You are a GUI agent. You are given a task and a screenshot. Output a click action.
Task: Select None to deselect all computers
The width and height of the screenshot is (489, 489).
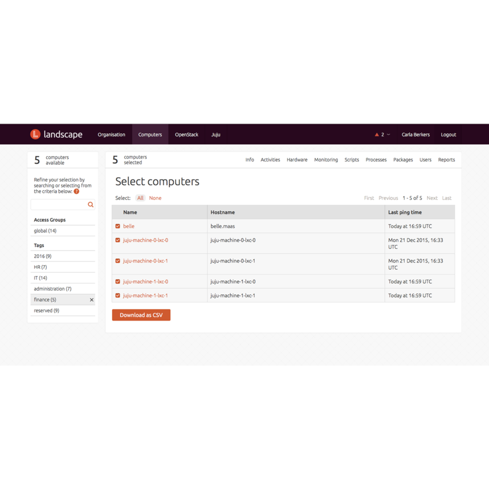click(155, 198)
